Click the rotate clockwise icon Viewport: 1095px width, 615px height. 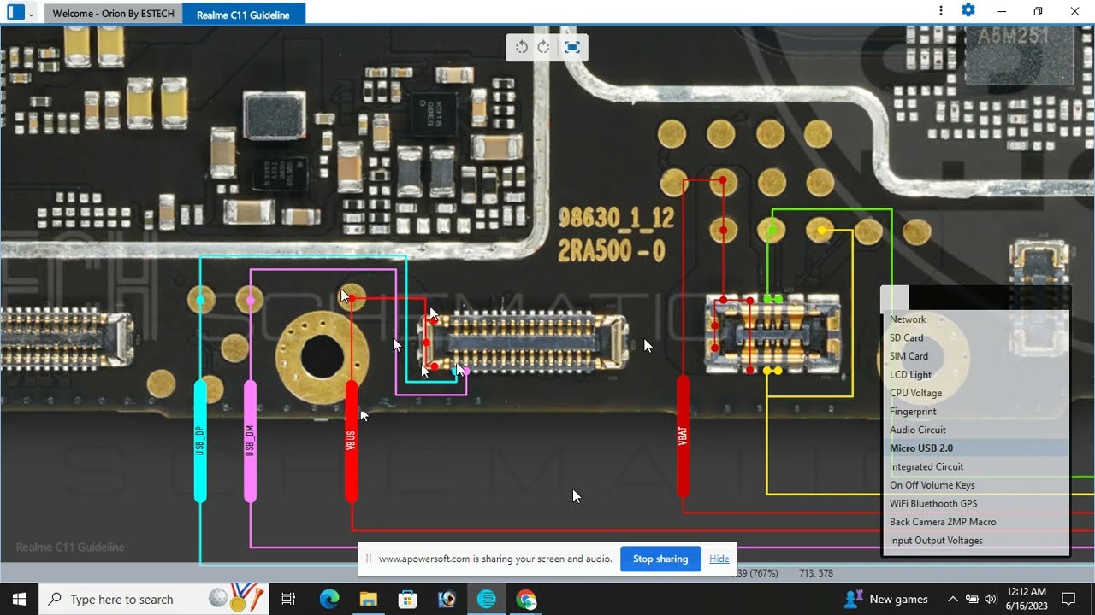[x=543, y=47]
